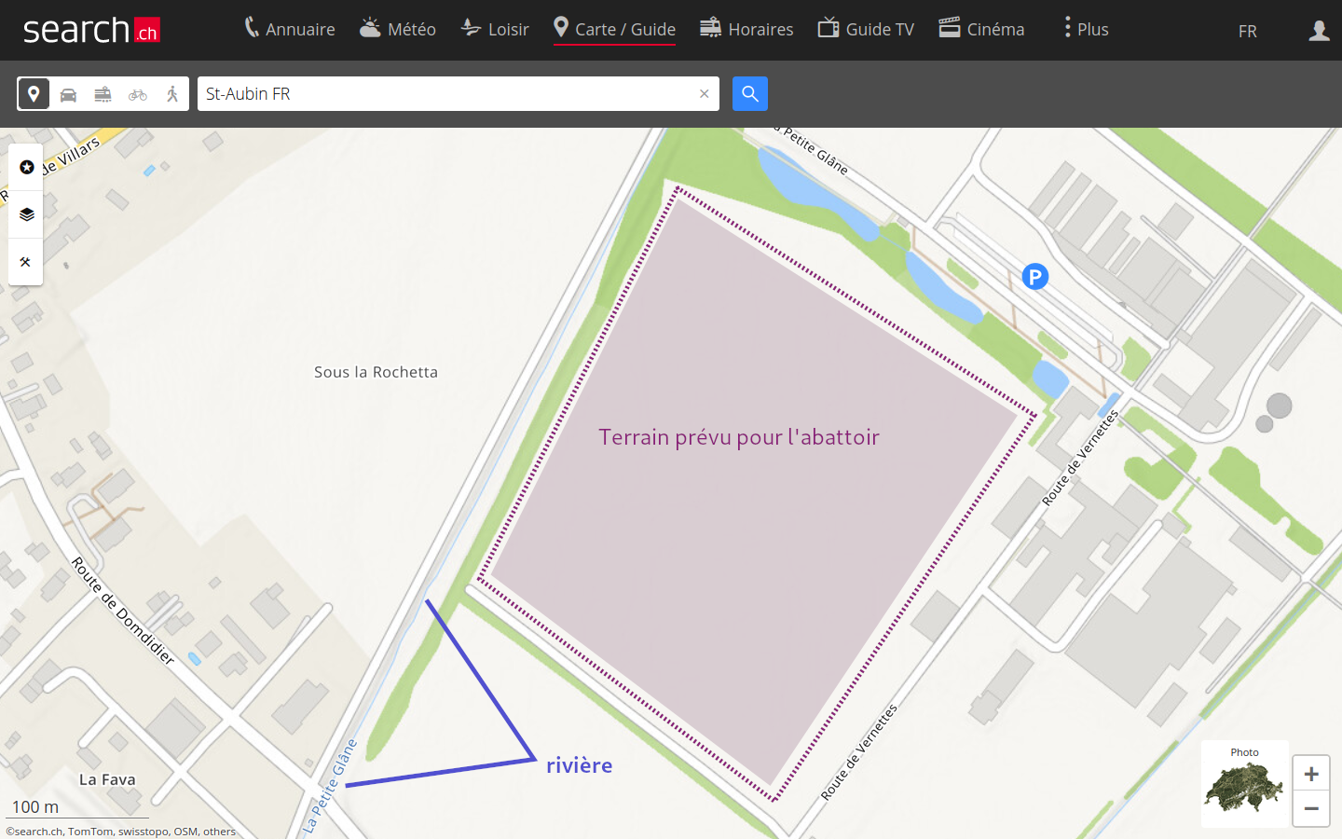1342x839 pixels.
Task: Zoom out with the minus button
Action: point(1310,808)
